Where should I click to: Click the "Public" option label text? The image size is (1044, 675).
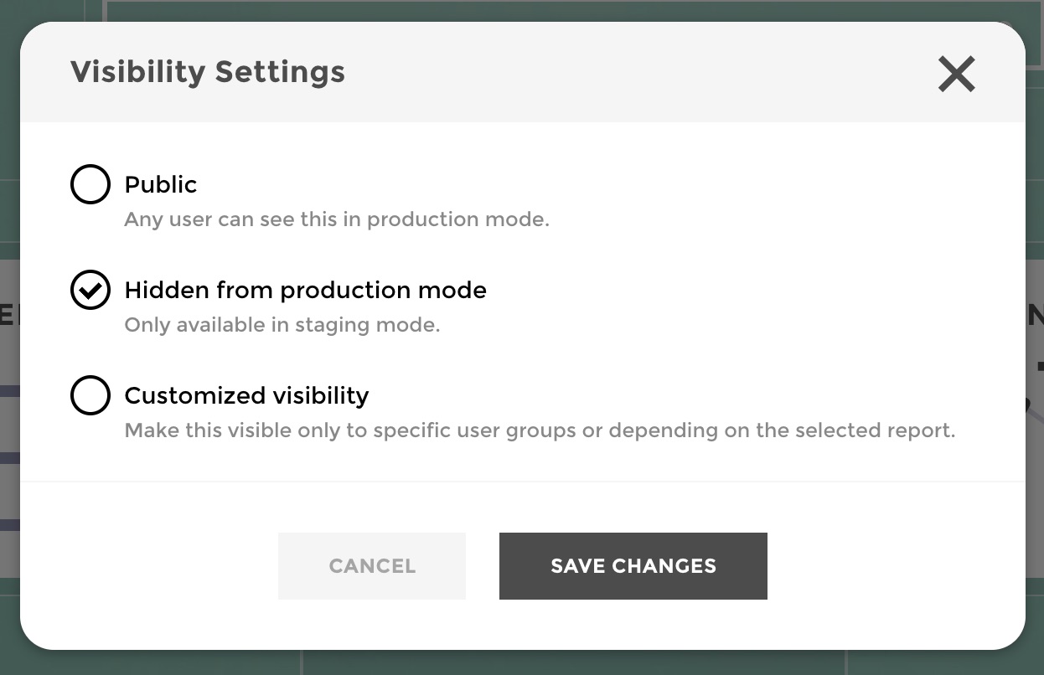tap(161, 184)
